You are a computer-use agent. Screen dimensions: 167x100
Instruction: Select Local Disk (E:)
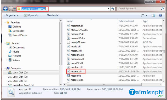20,81
